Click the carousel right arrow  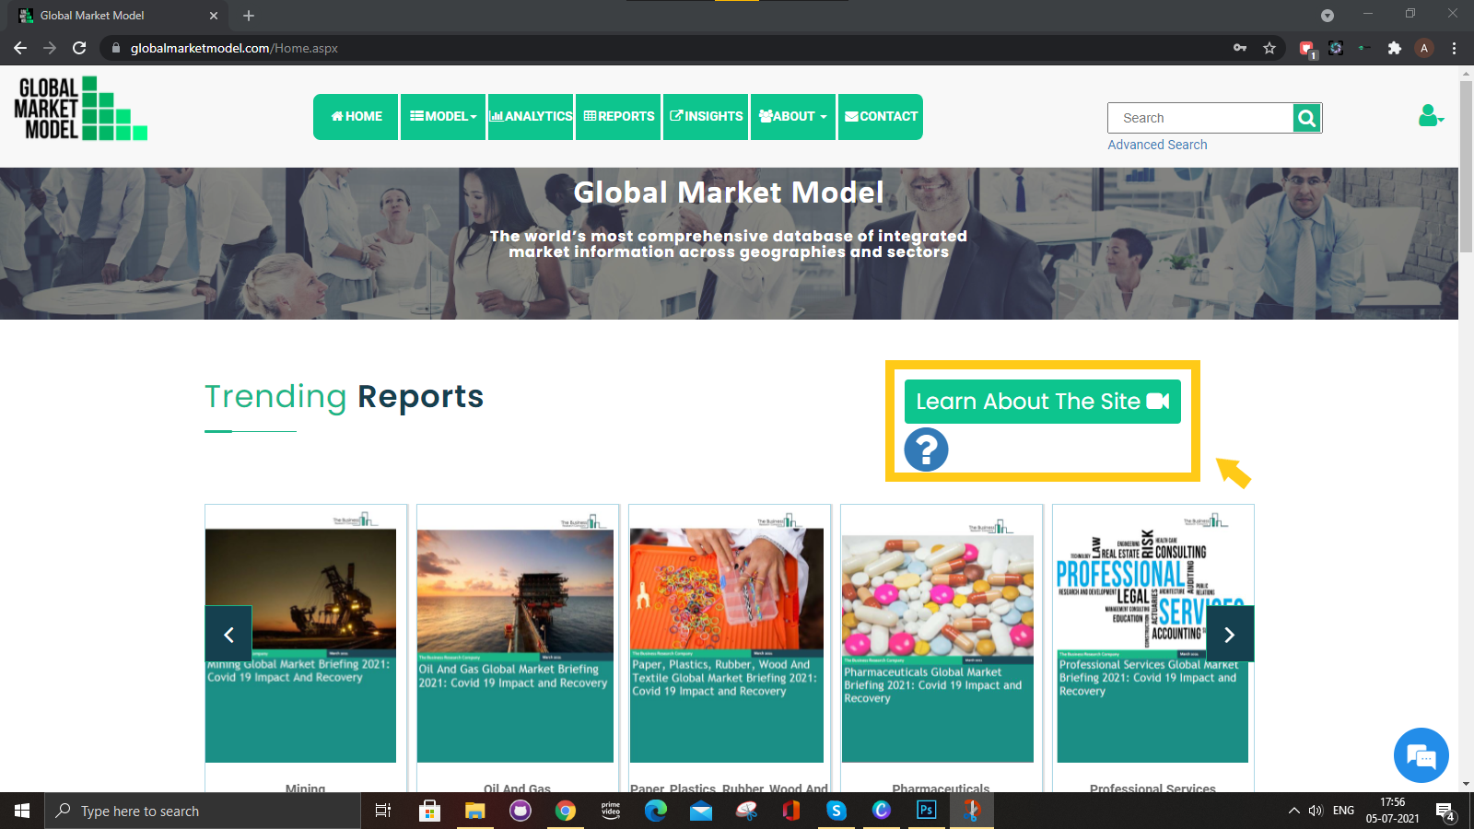(x=1230, y=634)
